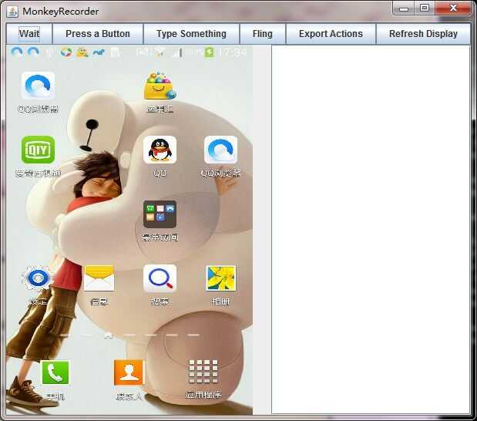Launch the QQ penguin app
The image size is (477, 421).
160,150
